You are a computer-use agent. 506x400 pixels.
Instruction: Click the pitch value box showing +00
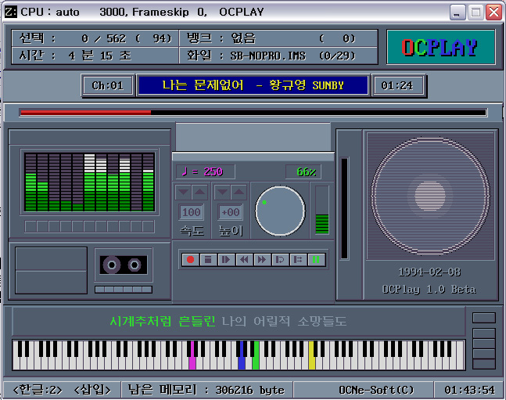click(231, 212)
